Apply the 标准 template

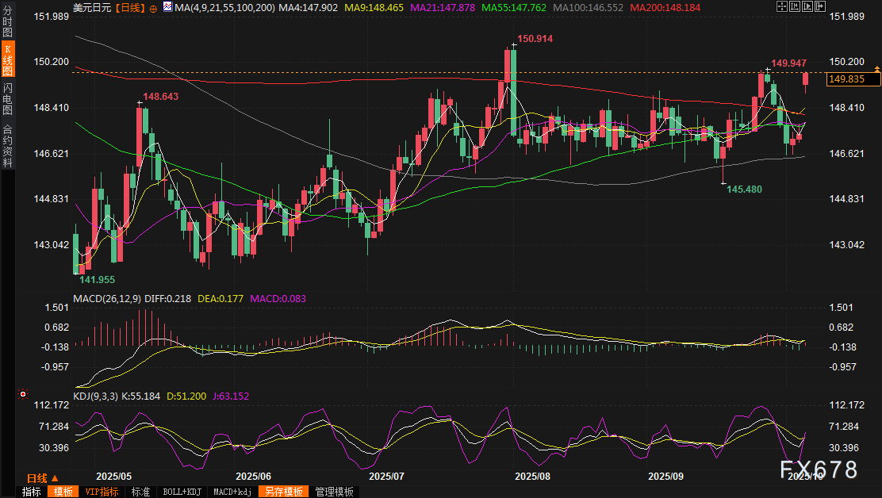point(141,492)
